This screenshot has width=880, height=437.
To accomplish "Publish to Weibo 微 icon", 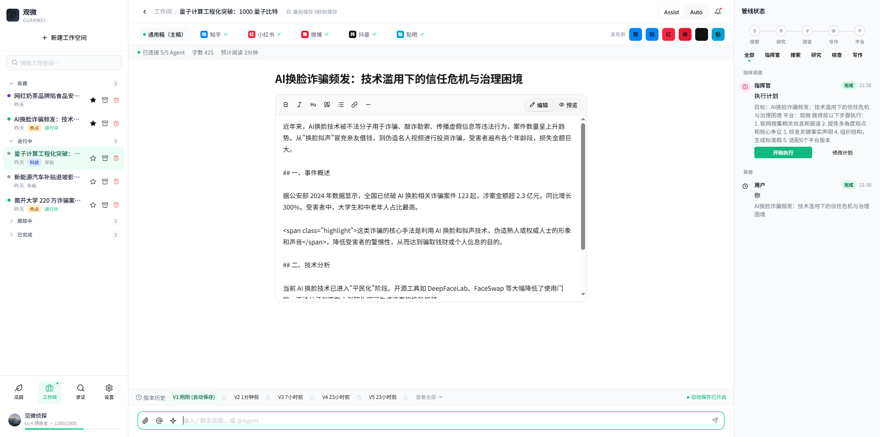I will 685,34.
